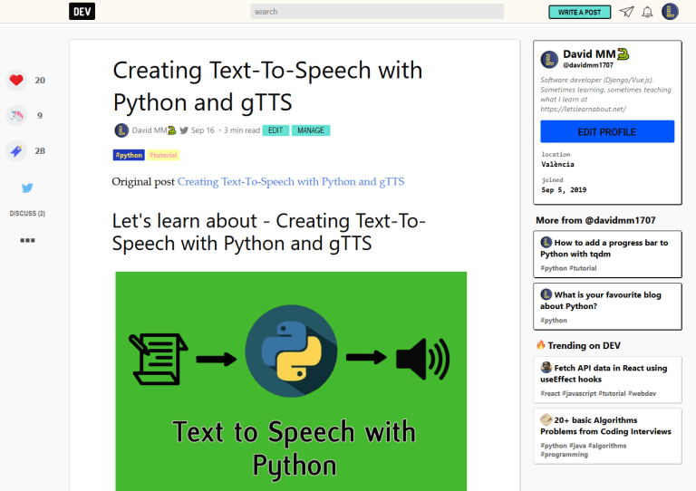
Task: Open the notifications bell
Action: coord(647,12)
